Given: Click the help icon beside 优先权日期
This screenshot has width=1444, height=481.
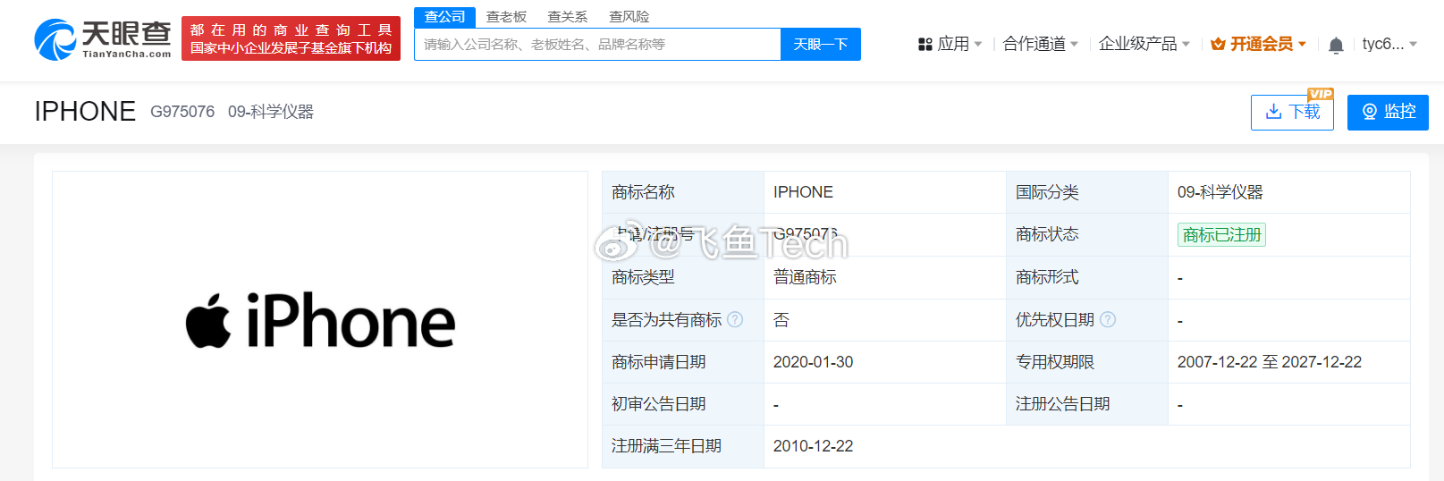Looking at the screenshot, I should click(x=1108, y=319).
